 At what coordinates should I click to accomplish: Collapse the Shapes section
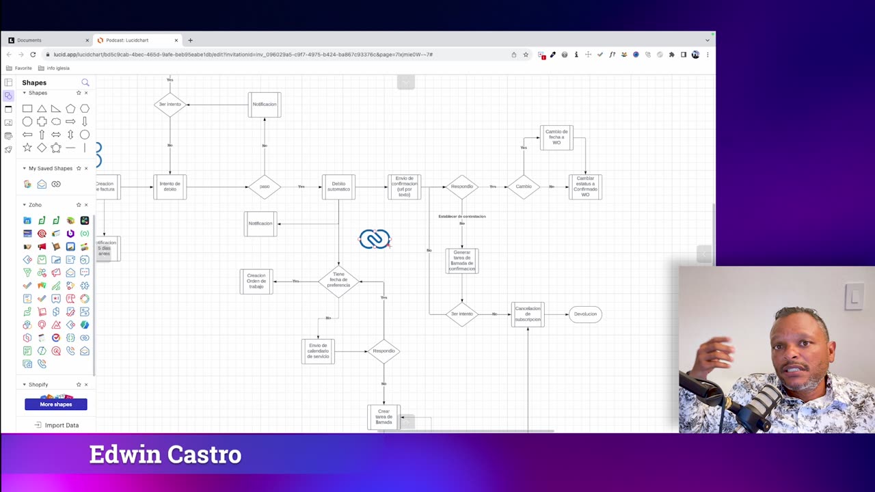(x=25, y=93)
